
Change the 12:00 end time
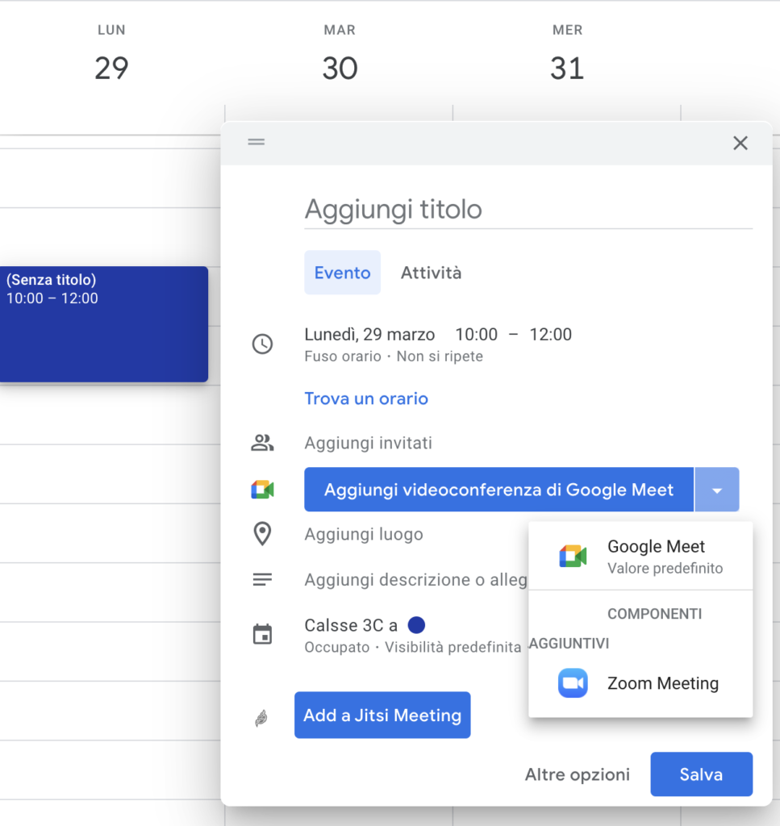(550, 334)
